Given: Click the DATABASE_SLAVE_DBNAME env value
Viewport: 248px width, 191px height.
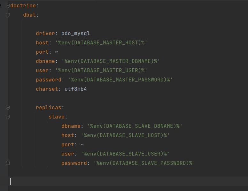Looking at the screenshot, I should (135, 126).
